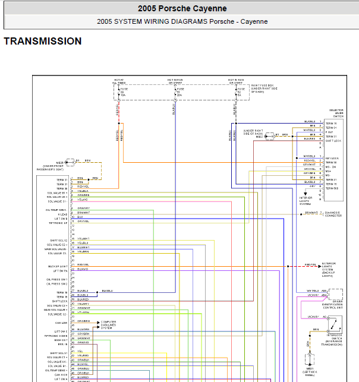This screenshot has width=359, height=382.
Task: Click the "HOT IN RUN OR START" label above Fuse 51
Action: [175, 81]
